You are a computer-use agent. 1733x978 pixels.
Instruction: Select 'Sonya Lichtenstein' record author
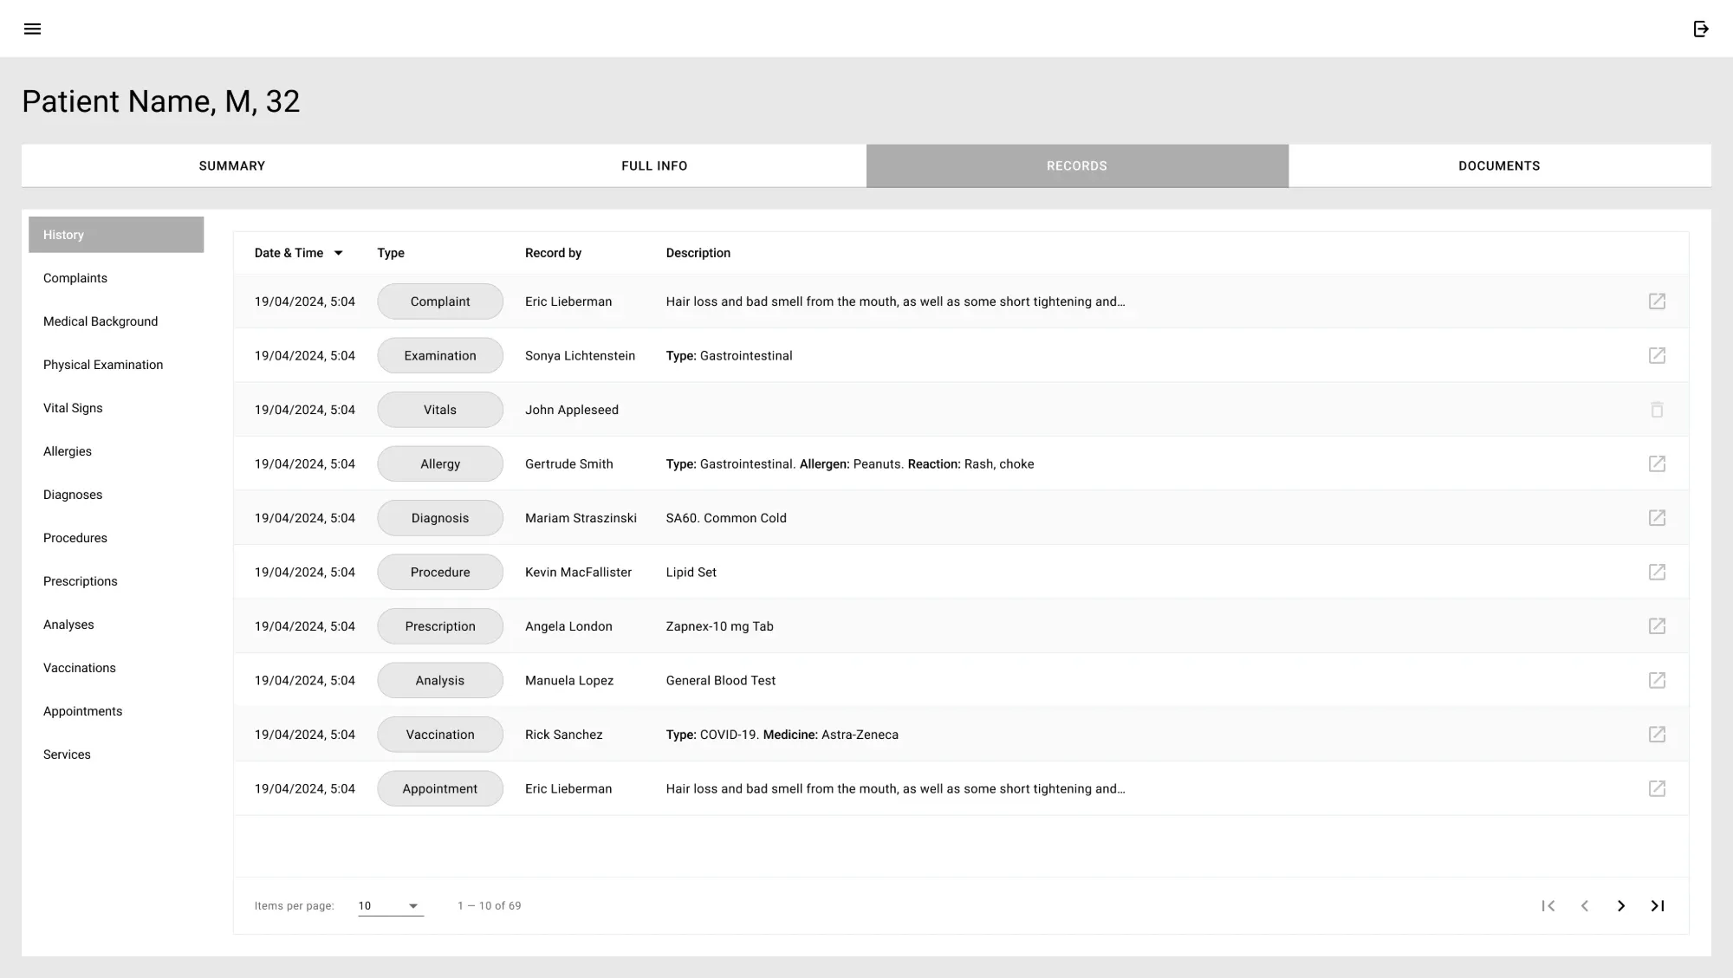(580, 356)
